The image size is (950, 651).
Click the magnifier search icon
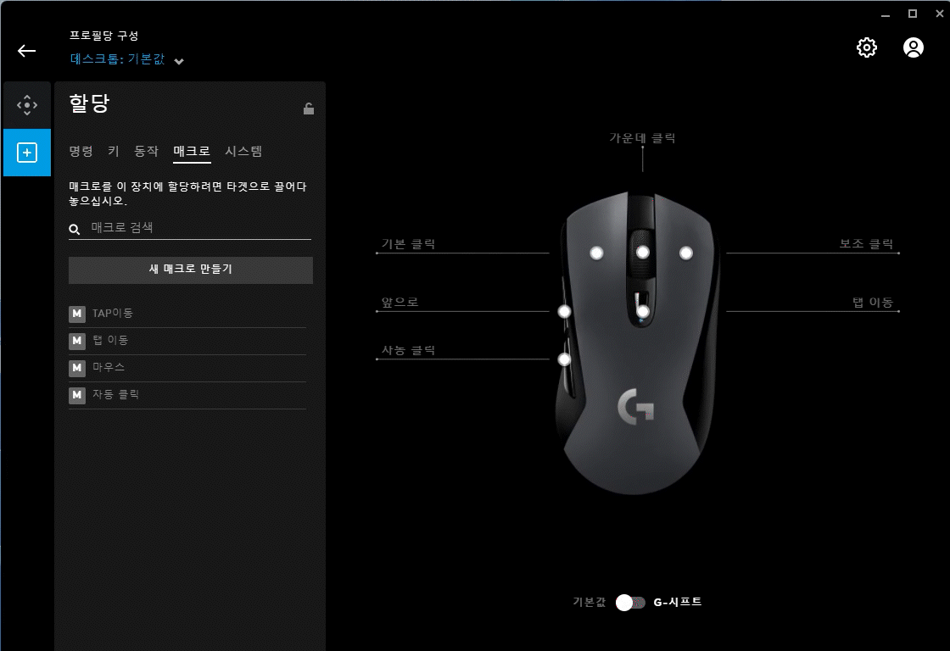coord(75,229)
